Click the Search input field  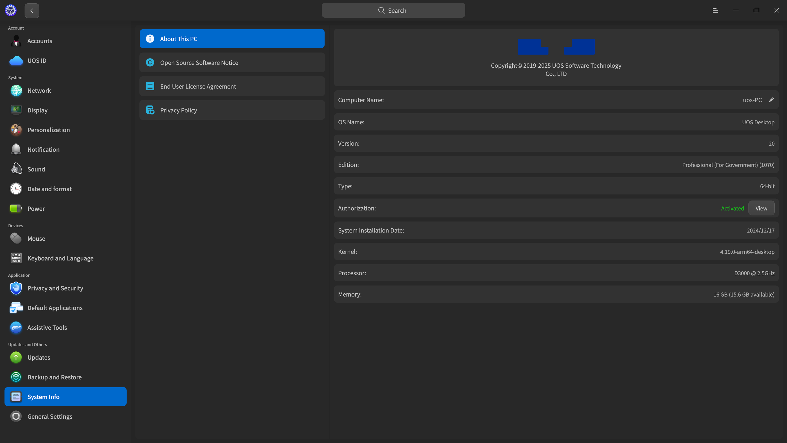[x=393, y=10]
